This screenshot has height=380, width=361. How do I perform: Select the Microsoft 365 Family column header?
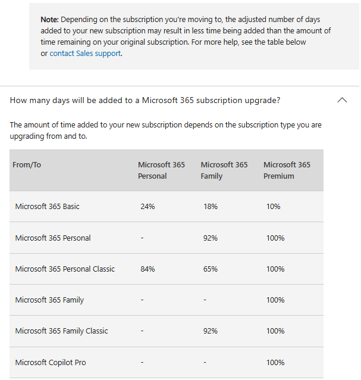click(224, 170)
